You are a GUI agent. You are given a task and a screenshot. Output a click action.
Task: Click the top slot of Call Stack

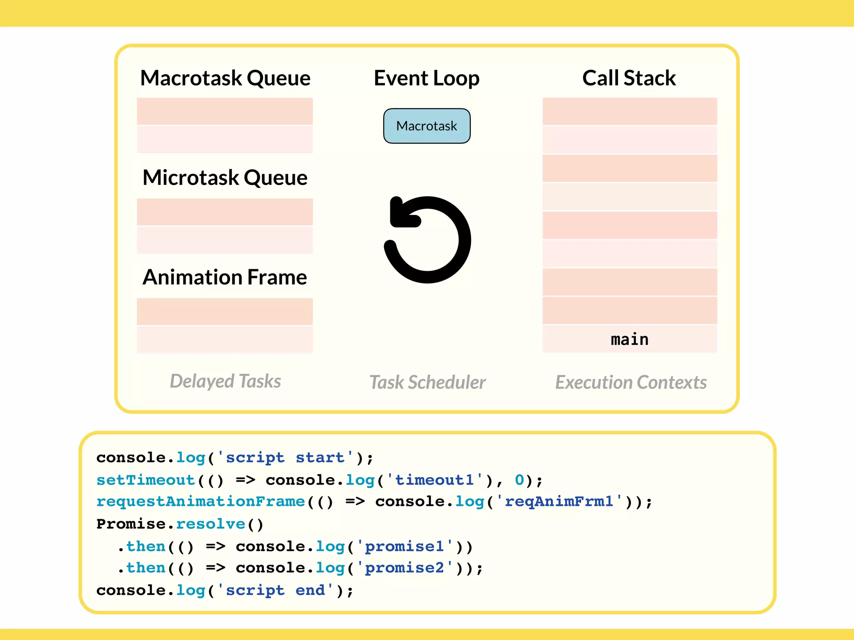click(630, 111)
